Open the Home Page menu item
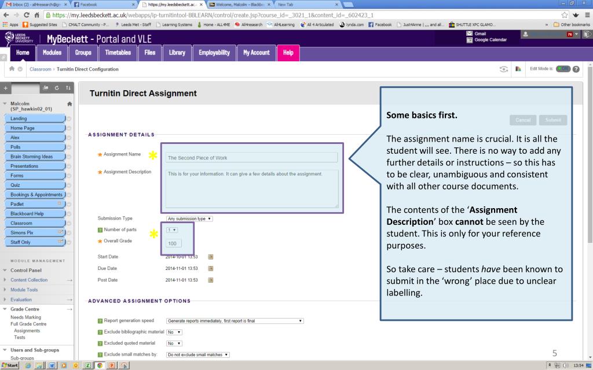This screenshot has height=370, width=593. [35, 128]
